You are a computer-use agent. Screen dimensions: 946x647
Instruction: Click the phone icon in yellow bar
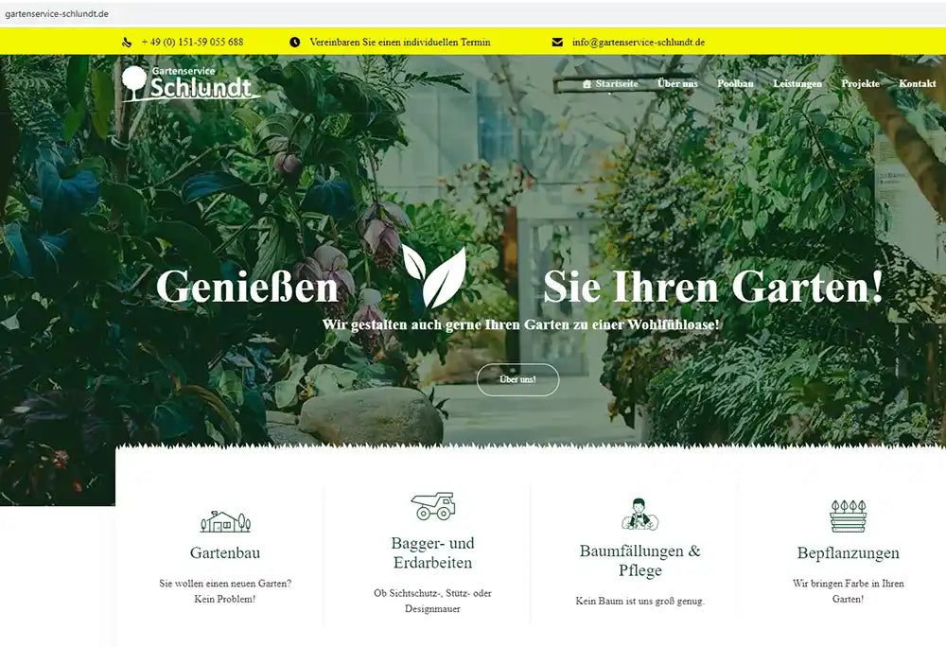[x=127, y=43]
